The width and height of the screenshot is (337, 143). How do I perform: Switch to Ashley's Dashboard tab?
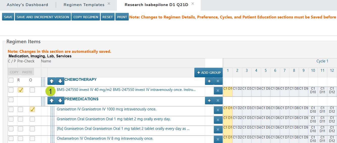click(x=27, y=5)
